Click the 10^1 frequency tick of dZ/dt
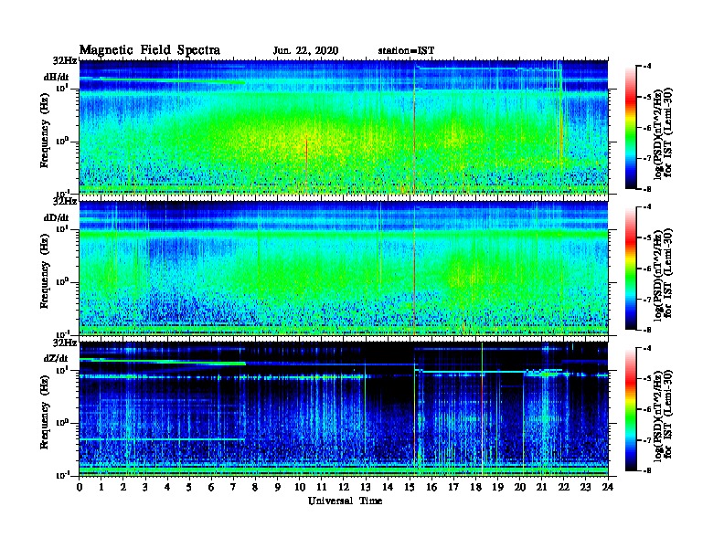Screen dimensions: 724x559 coord(61,369)
